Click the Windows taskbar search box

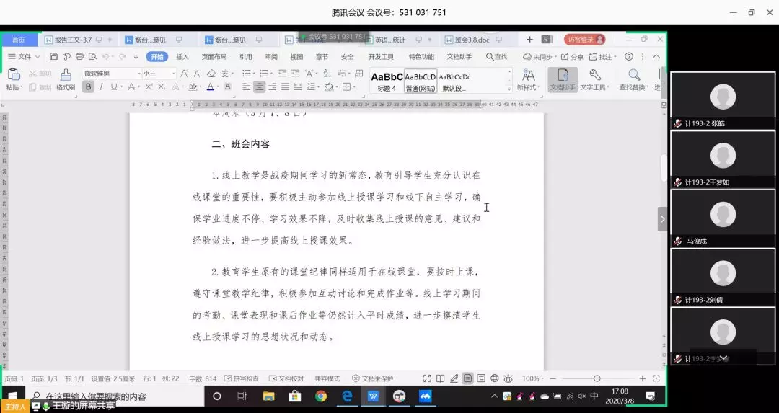(x=115, y=396)
